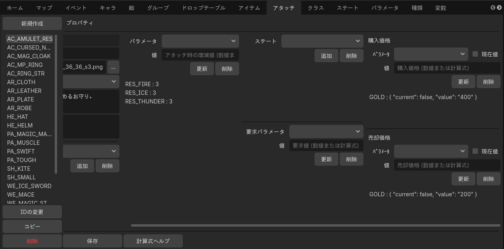
Task: Switch to the グループ tab
Action: coord(158,8)
